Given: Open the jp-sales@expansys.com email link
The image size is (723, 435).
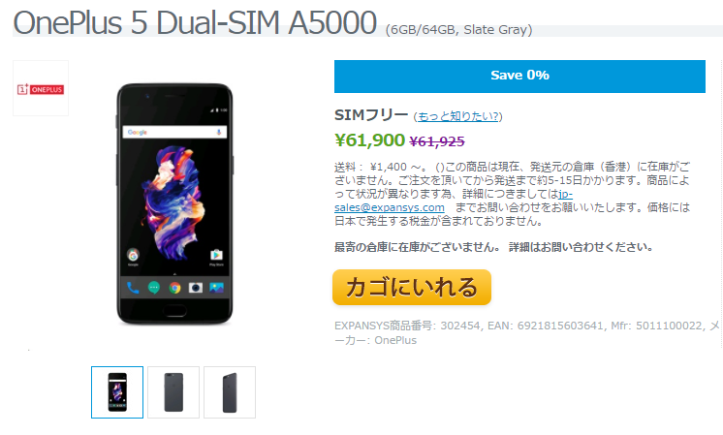Looking at the screenshot, I should (454, 201).
